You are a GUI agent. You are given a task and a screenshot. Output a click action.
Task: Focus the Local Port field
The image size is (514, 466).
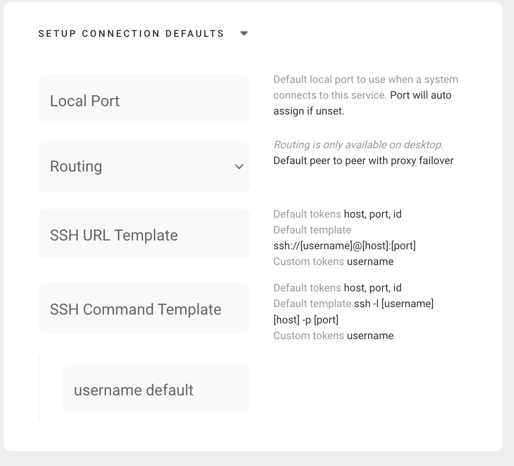pos(144,99)
